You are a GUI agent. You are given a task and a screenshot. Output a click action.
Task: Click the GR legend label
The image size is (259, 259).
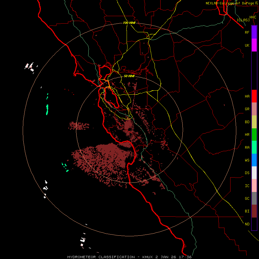click(x=247, y=109)
